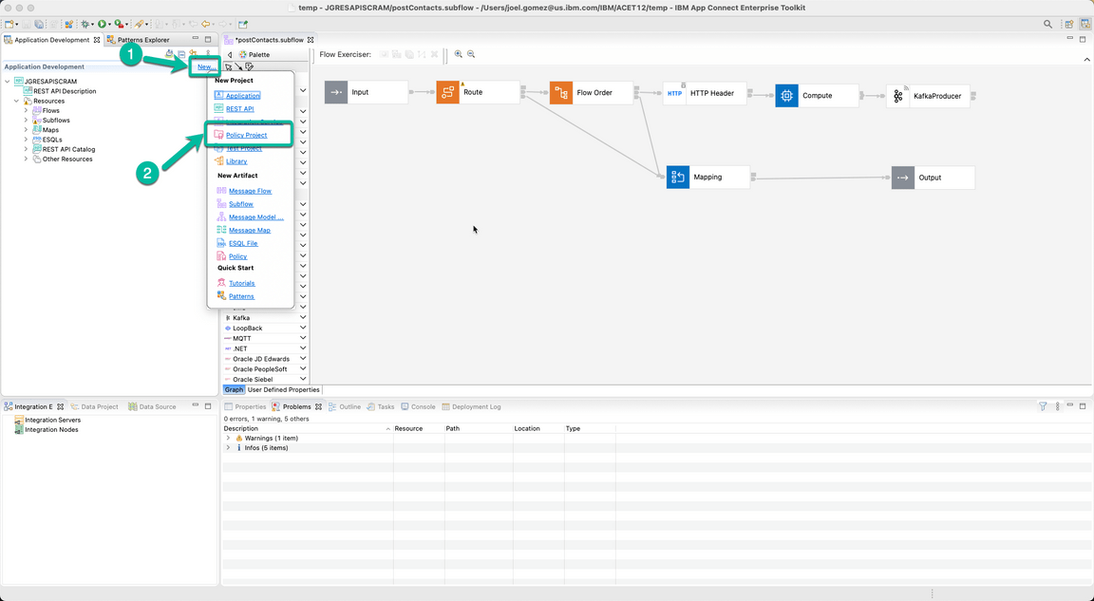1094x601 pixels.
Task: Collapse the Resources tree node
Action: 15,101
